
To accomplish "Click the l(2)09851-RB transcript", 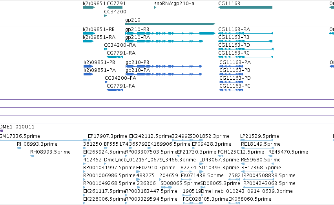I will pyautogui.click(x=89, y=33).
